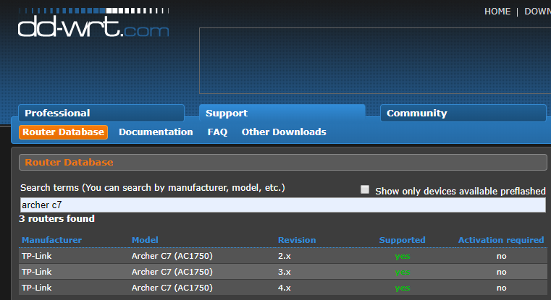Switch to the Community tab
Viewport: 551px width, 300px height.
463,113
